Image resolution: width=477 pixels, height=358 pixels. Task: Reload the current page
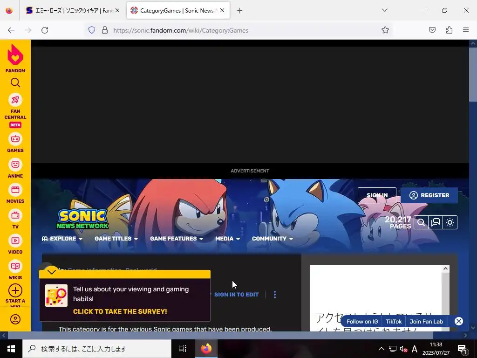tap(45, 30)
